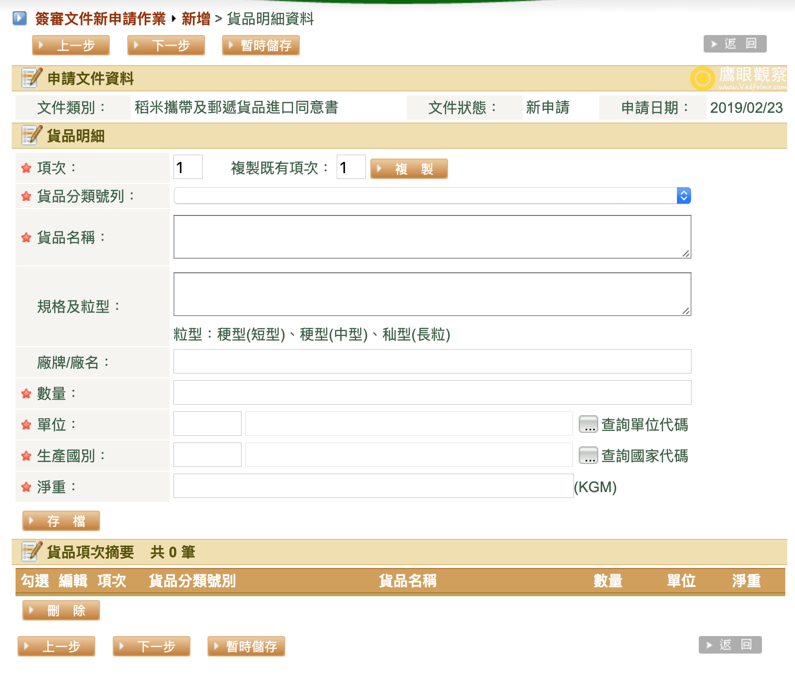
Task: Click the 數量 column header
Action: pos(608,581)
